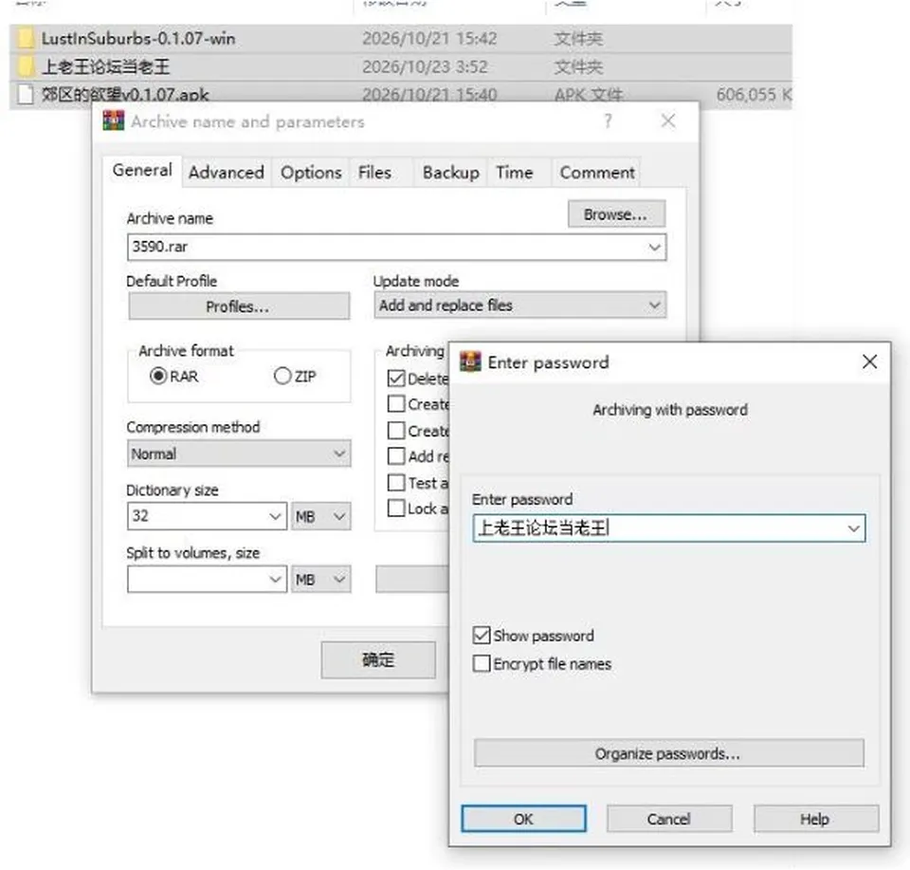This screenshot has width=910, height=870.
Task: Close the Archive name and parameters dialog
Action: click(668, 120)
